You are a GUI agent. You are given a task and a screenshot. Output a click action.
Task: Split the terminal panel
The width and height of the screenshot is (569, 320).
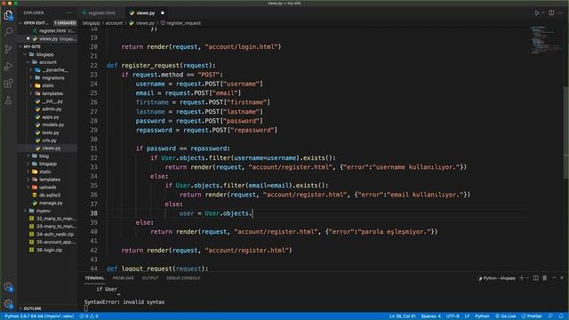point(535,278)
